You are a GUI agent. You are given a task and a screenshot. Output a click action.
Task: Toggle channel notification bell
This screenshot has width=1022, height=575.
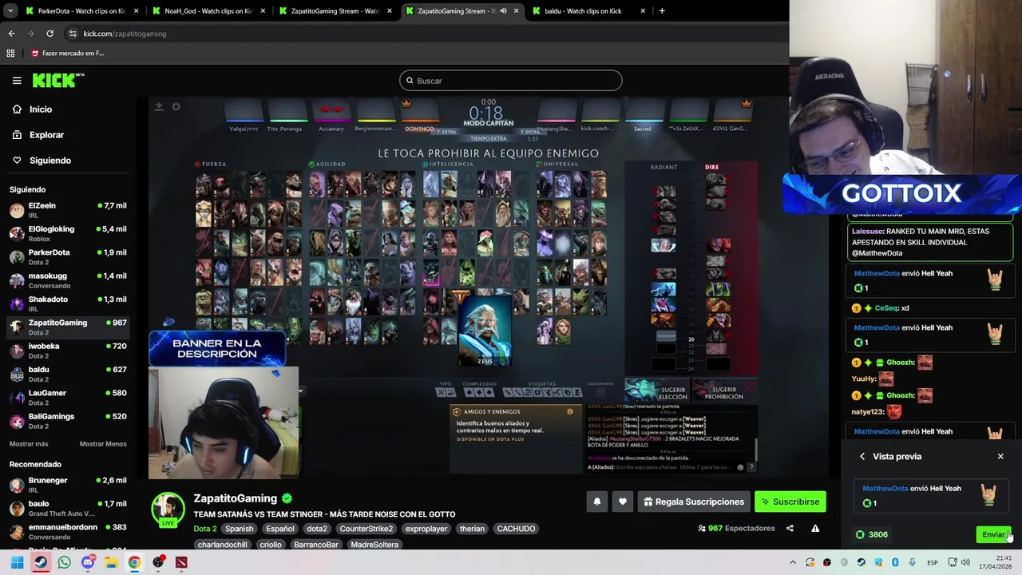[x=596, y=502]
